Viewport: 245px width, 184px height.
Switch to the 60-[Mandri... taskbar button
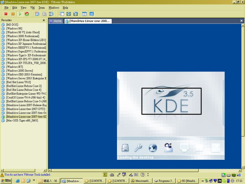187,181
